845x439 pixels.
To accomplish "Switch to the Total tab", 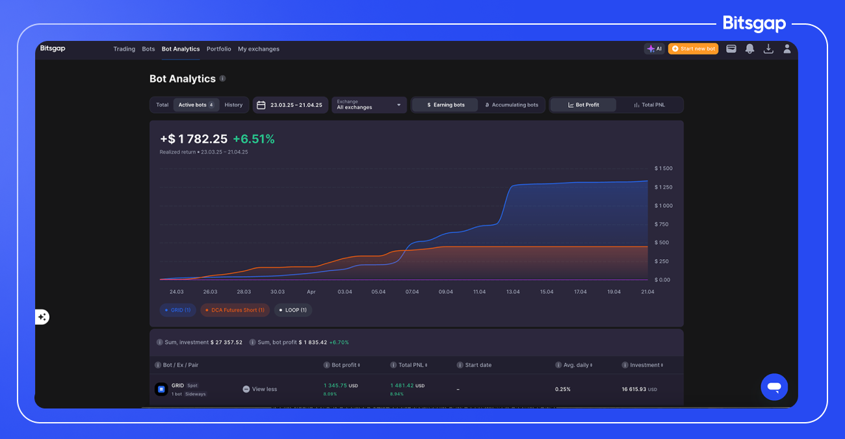I will pyautogui.click(x=162, y=105).
